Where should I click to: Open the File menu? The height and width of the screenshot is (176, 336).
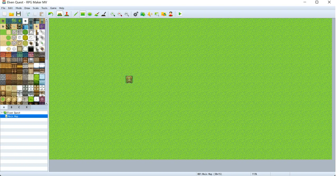pyautogui.click(x=3, y=8)
